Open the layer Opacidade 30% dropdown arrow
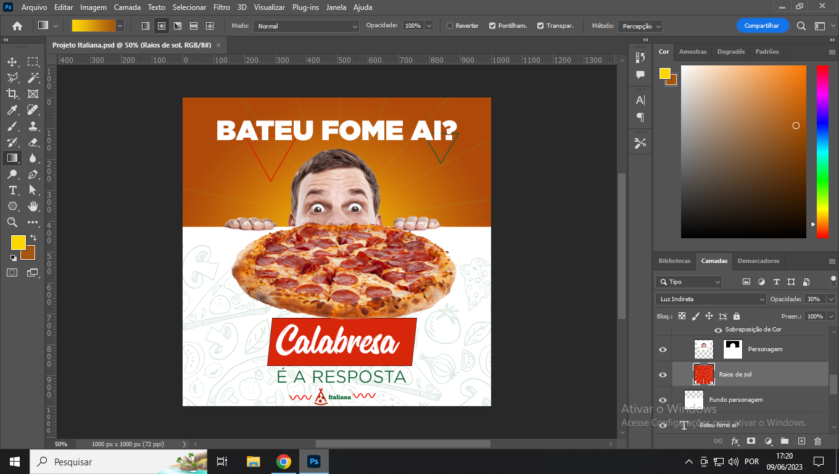 [831, 299]
